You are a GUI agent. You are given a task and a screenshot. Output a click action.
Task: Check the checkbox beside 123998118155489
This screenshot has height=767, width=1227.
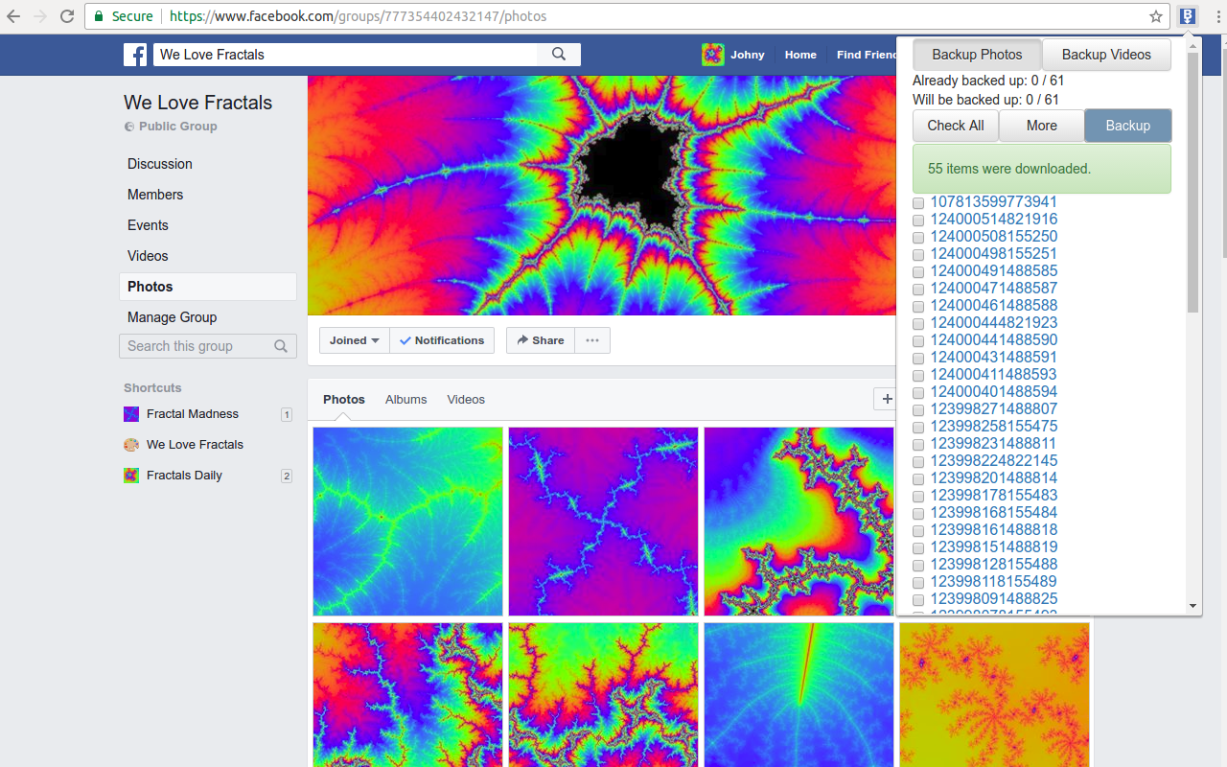coord(918,582)
